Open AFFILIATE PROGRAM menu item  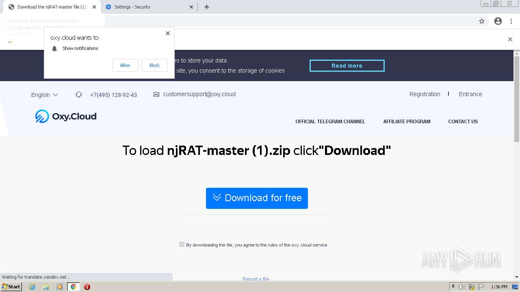[407, 122]
